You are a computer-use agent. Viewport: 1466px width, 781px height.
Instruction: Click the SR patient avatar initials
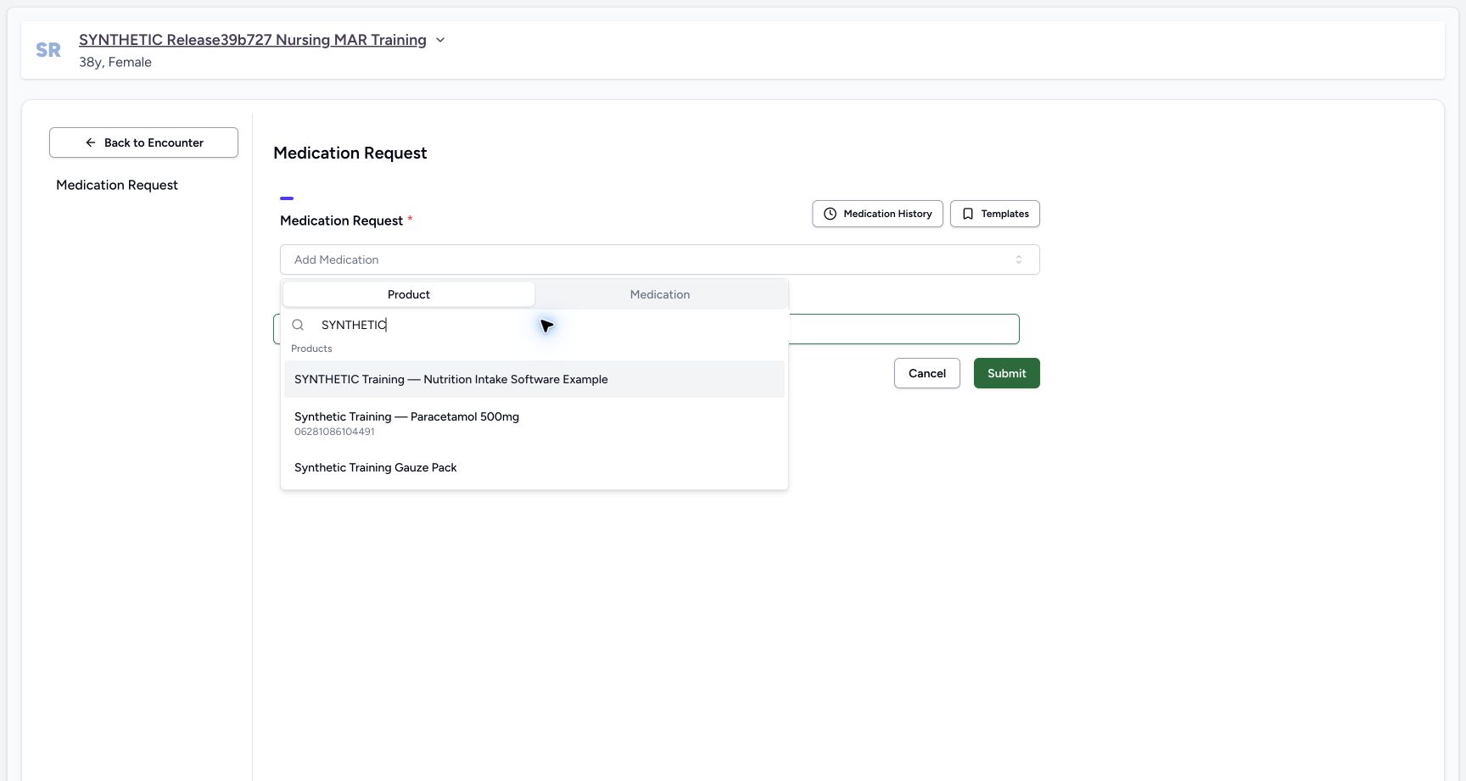coord(48,50)
